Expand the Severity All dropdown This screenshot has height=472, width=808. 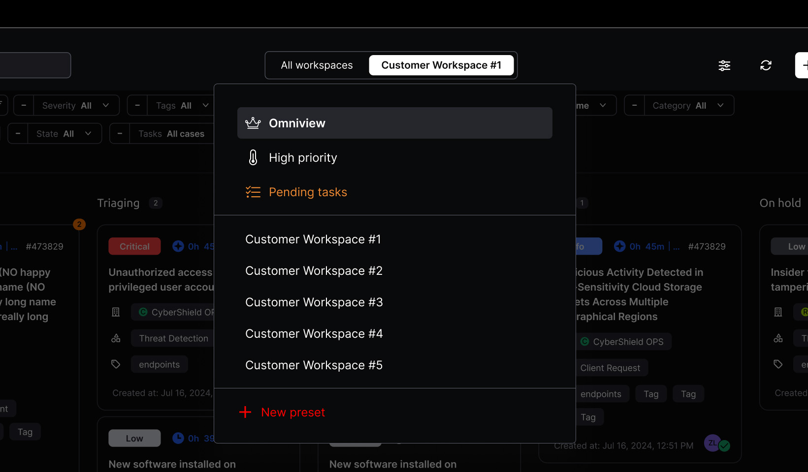[76, 105]
